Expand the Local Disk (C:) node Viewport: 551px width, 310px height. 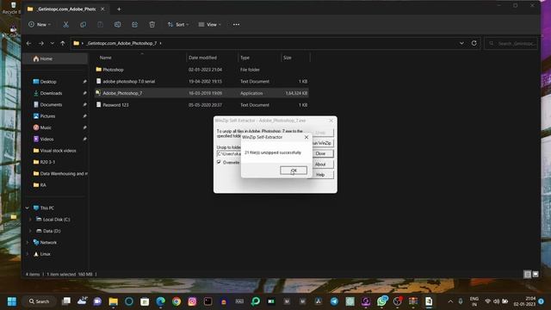[x=31, y=220]
